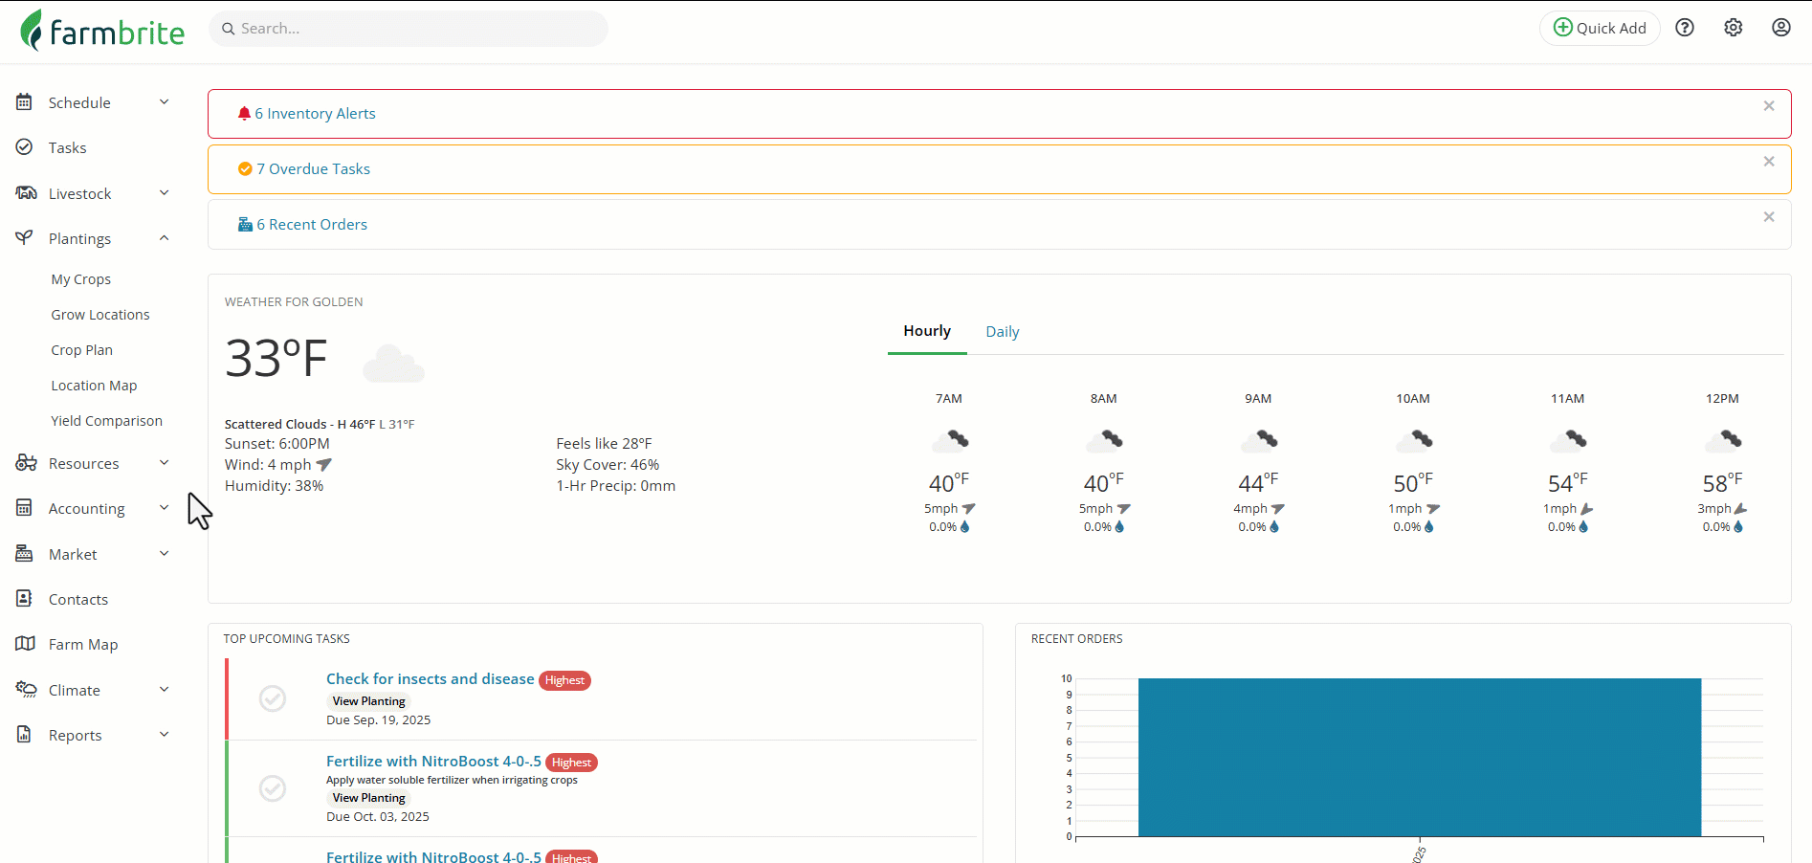Expand the Resources menu chevron
1812x863 pixels.
[x=165, y=462]
